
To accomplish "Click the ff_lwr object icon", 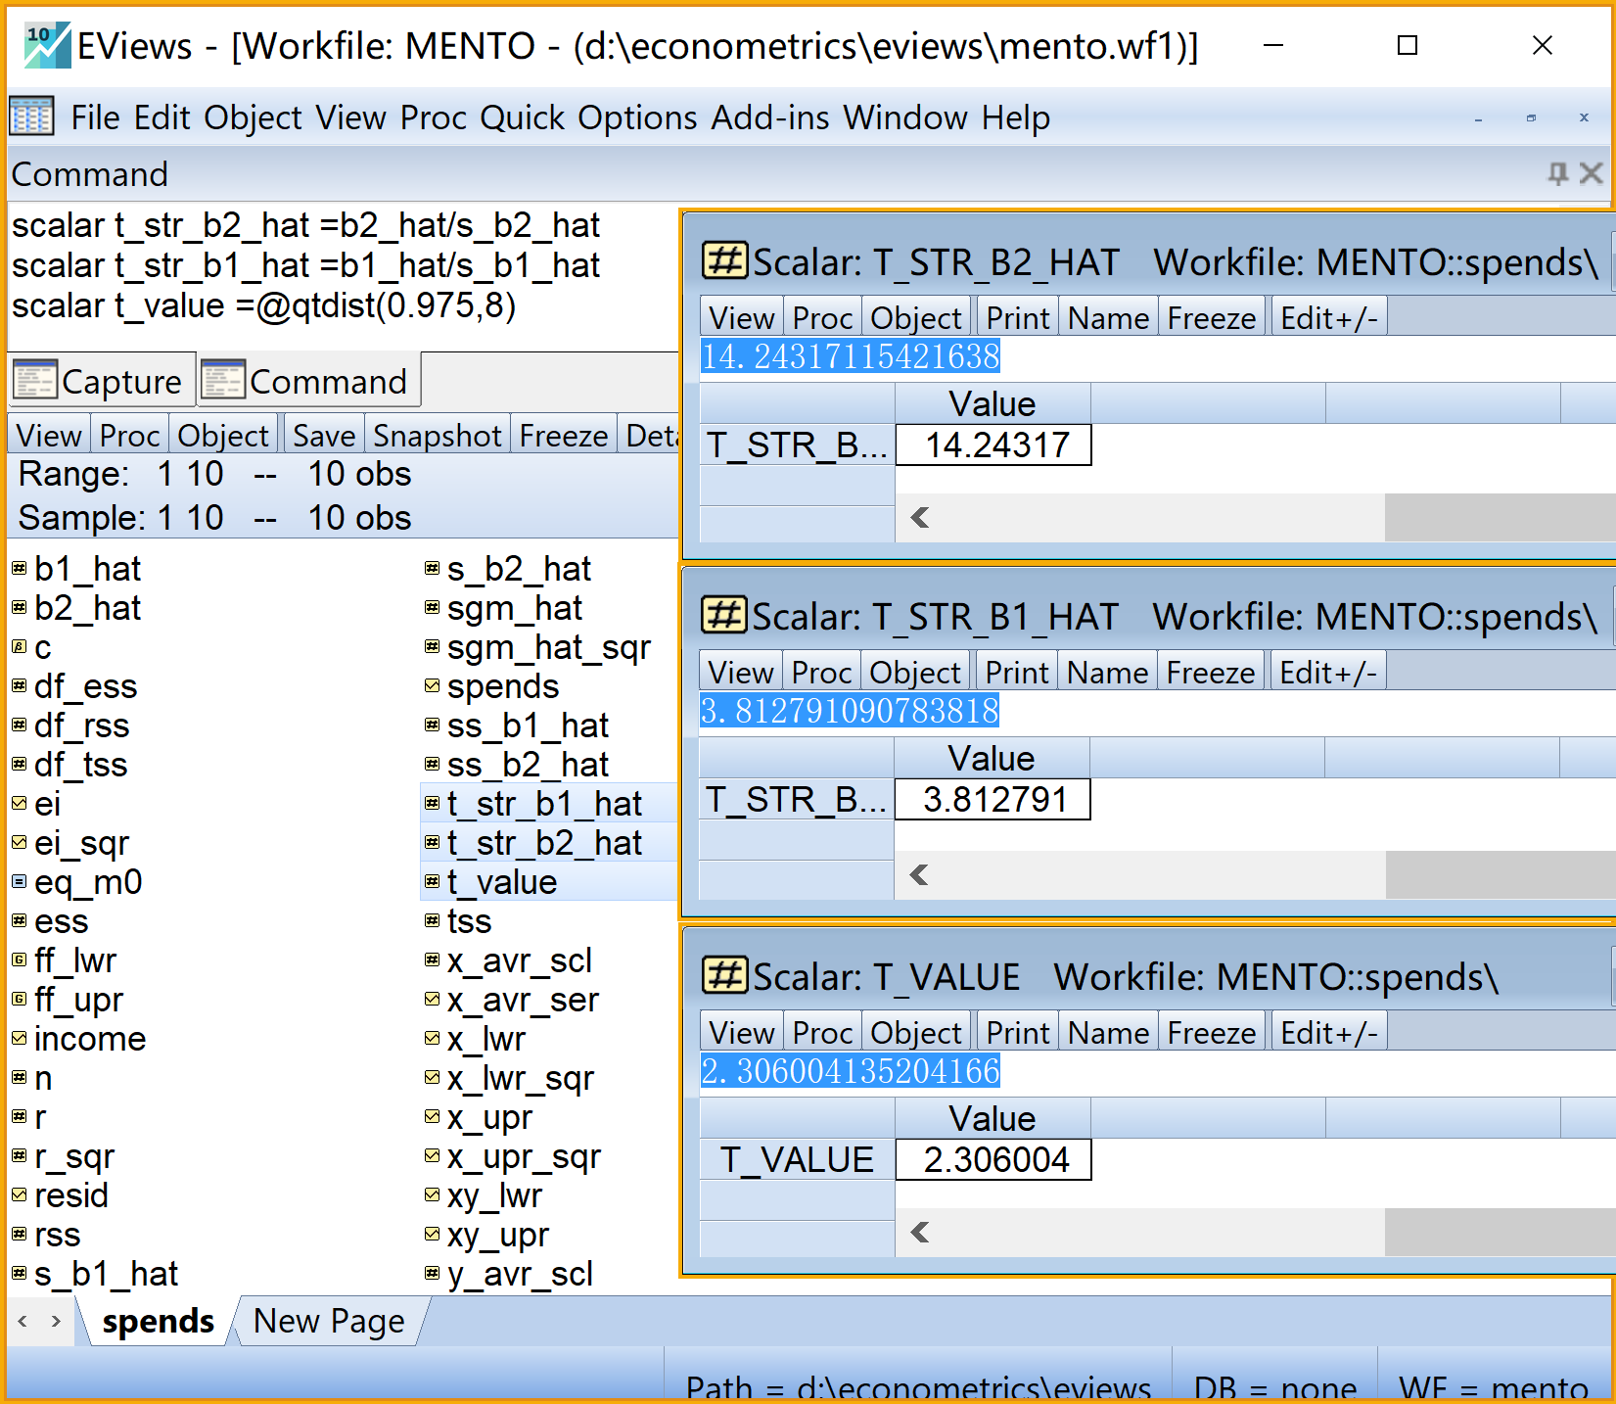I will [x=19, y=960].
